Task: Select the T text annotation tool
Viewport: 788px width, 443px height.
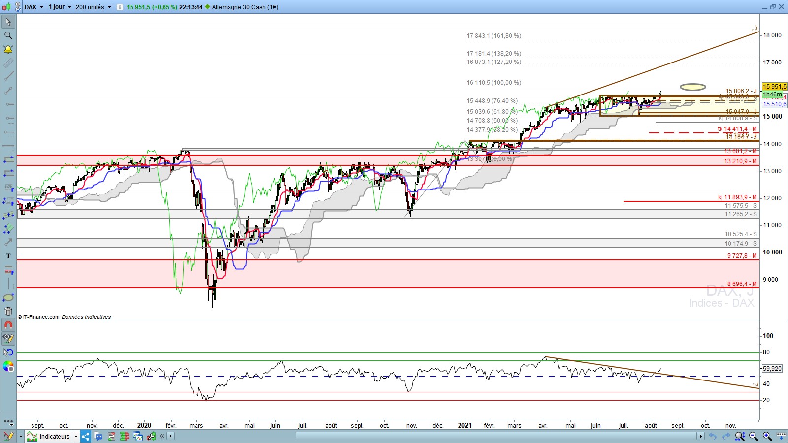Action: pos(8,256)
